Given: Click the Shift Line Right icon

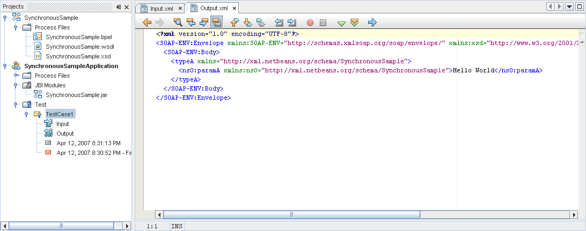Looking at the screenshot, I should [x=292, y=23].
